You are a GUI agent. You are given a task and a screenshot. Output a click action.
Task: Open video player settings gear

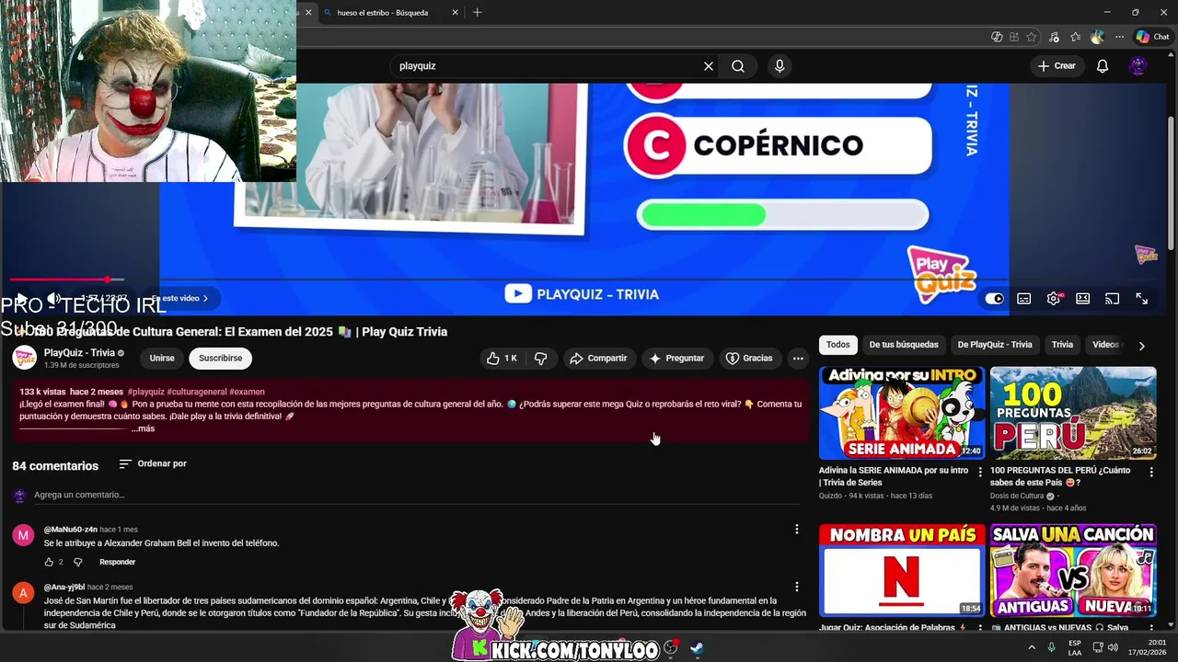pos(1054,299)
